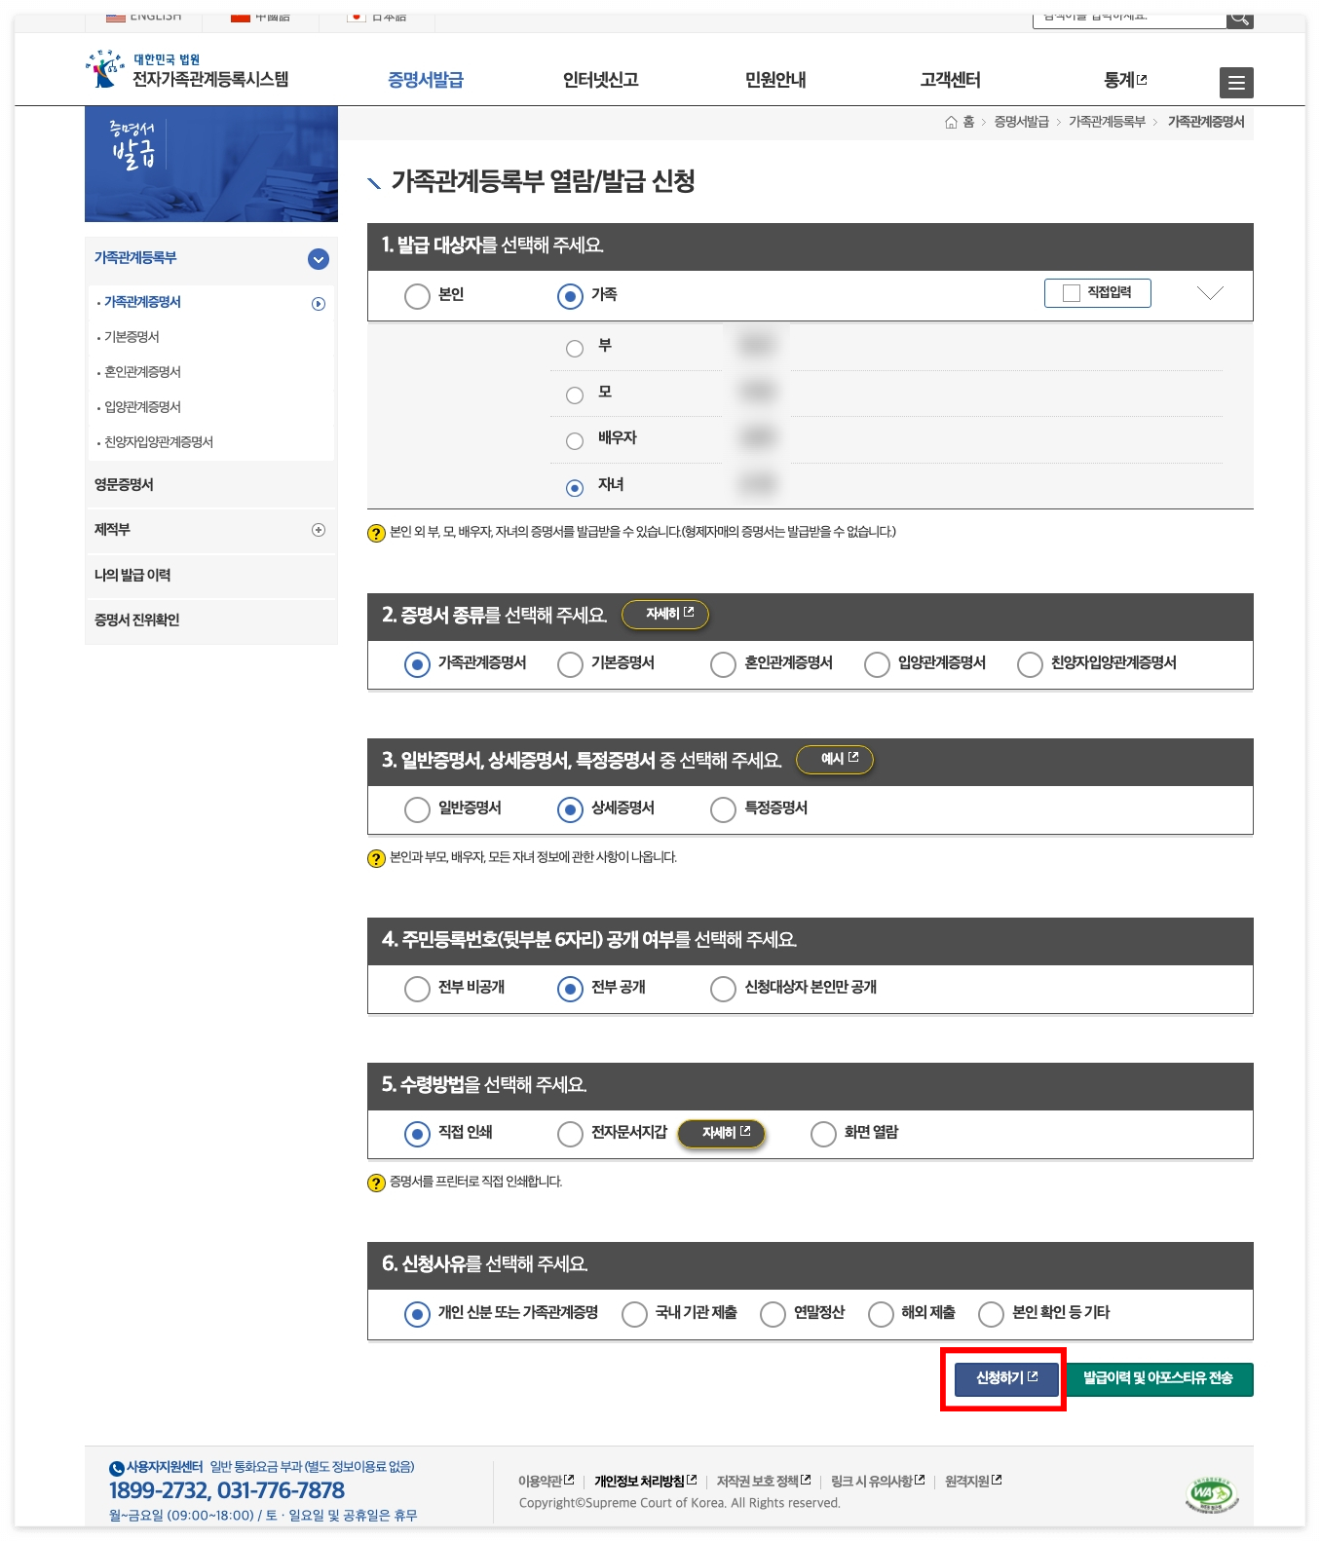Image resolution: width=1320 pixels, height=1541 pixels.
Task: Click the 예시 button
Action: point(835,760)
